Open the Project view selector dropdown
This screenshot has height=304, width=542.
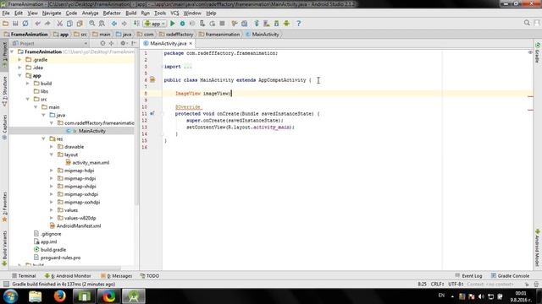(x=50, y=43)
